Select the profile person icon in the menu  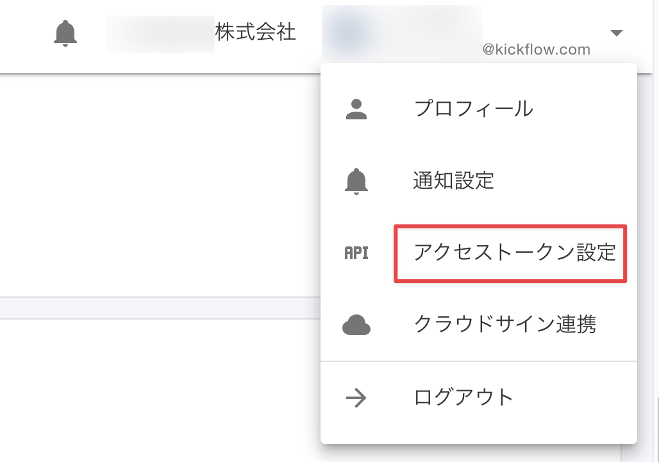(356, 108)
